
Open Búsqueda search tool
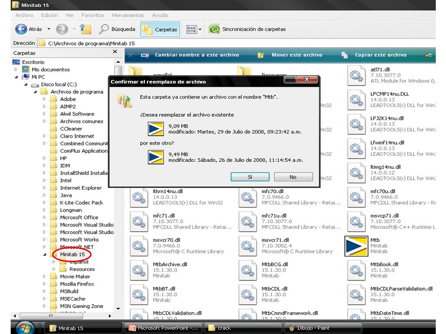click(117, 29)
